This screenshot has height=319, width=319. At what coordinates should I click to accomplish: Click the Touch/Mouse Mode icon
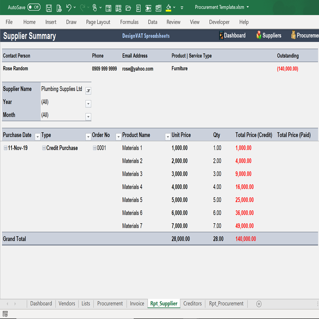coord(95,8)
